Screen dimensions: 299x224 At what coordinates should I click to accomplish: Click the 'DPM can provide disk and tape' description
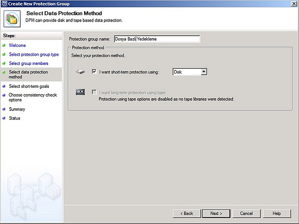(x=74, y=20)
